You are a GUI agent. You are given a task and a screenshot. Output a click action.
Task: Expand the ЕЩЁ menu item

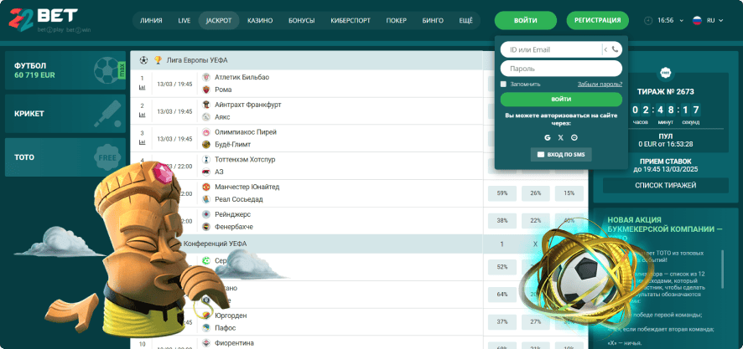tap(466, 21)
